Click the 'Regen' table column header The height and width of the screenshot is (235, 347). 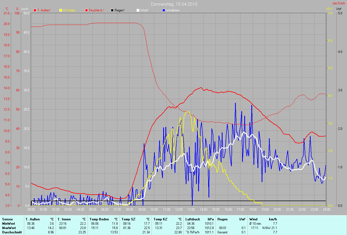tap(223, 219)
